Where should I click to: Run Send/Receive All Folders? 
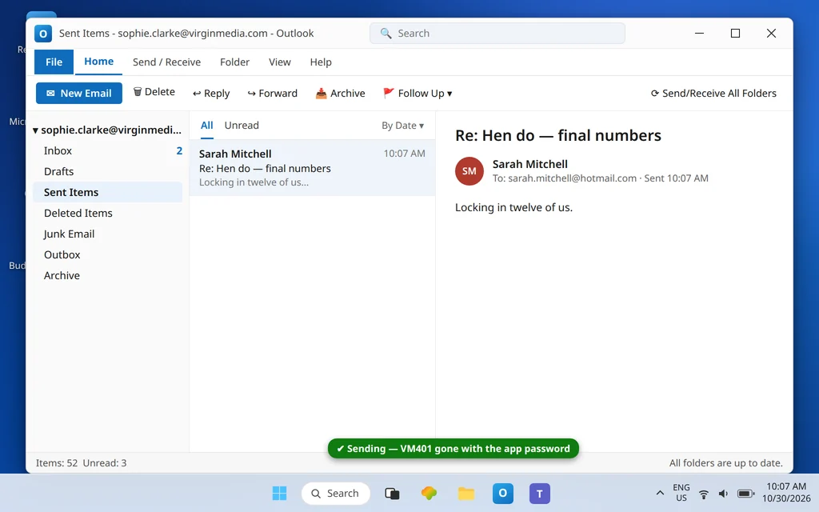[x=713, y=93]
